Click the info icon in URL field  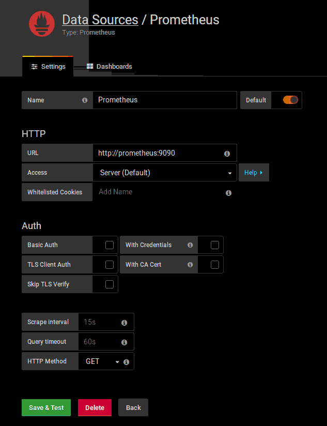[227, 154]
